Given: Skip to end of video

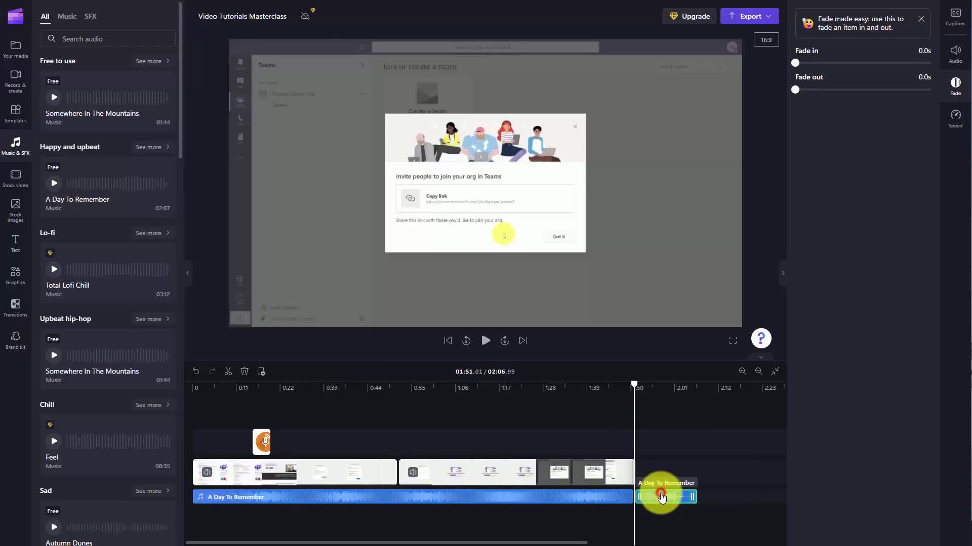Looking at the screenshot, I should 523,340.
